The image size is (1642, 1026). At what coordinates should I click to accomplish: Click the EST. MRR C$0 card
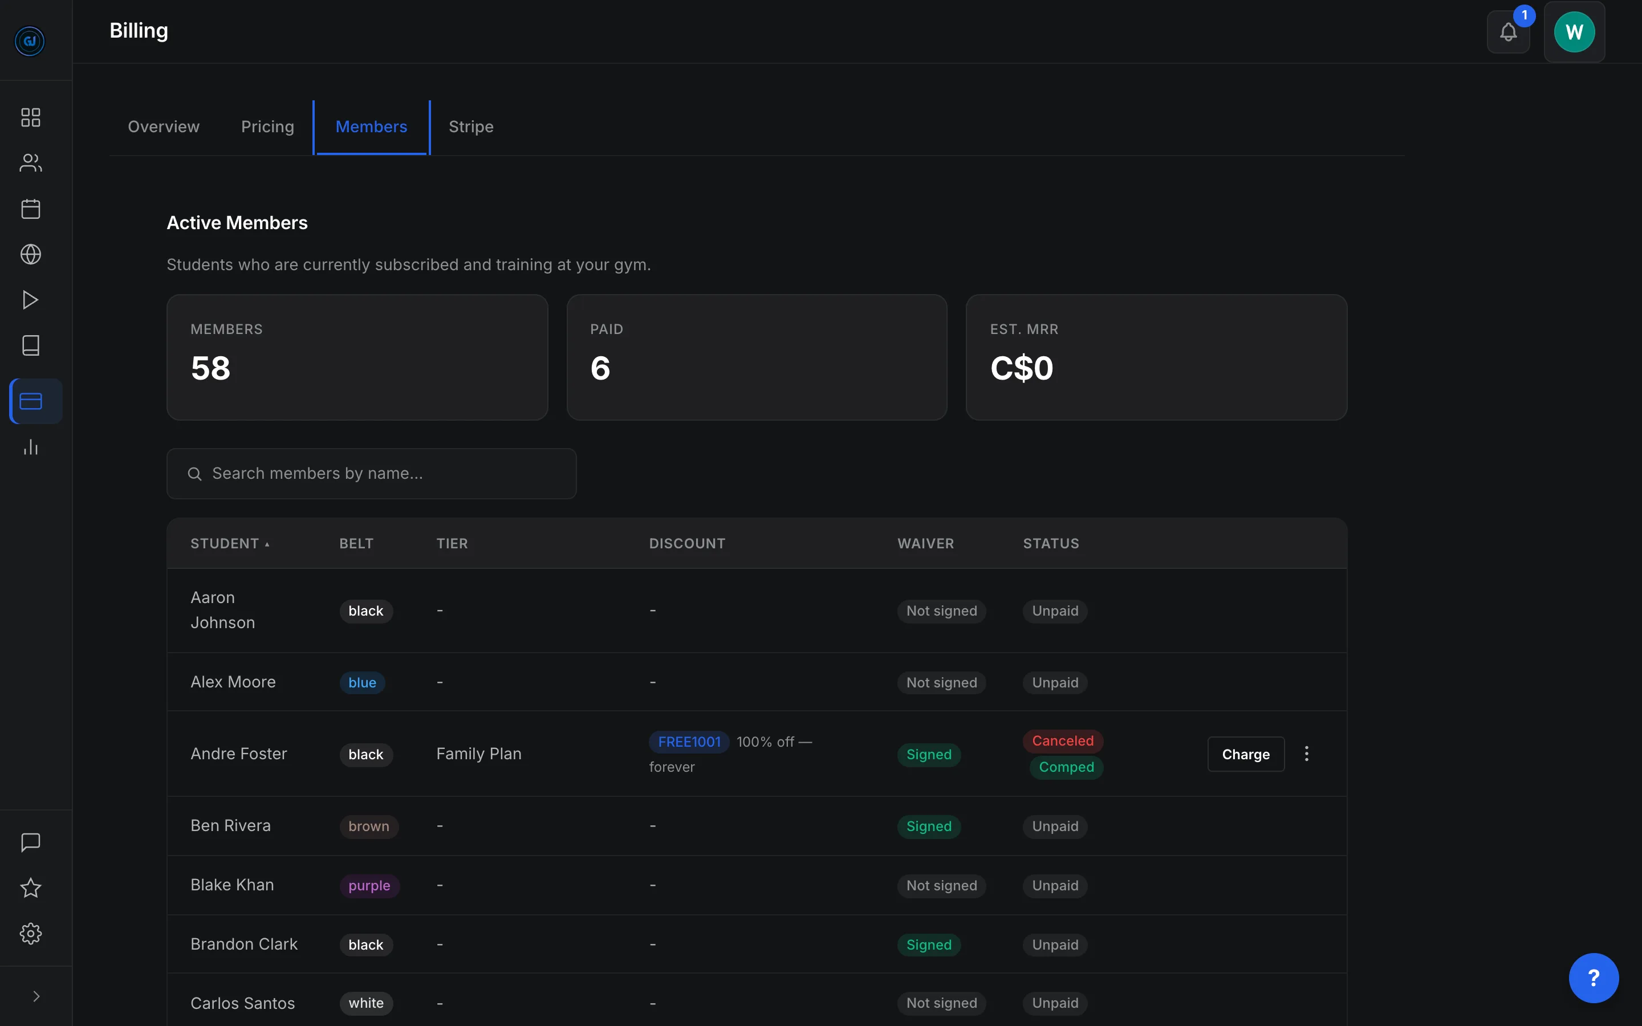pyautogui.click(x=1156, y=357)
